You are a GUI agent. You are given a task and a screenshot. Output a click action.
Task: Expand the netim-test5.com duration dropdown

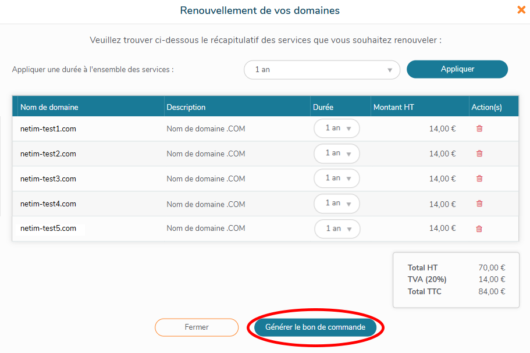point(337,229)
